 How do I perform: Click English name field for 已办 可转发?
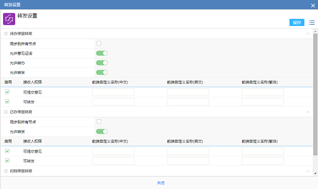(188, 161)
